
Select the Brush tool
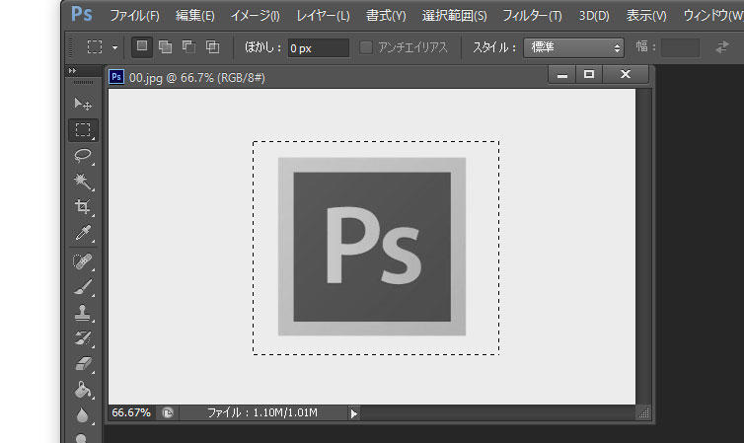click(83, 287)
